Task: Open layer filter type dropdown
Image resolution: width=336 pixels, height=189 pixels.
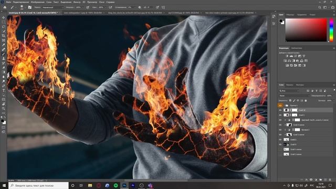Action: point(289,91)
